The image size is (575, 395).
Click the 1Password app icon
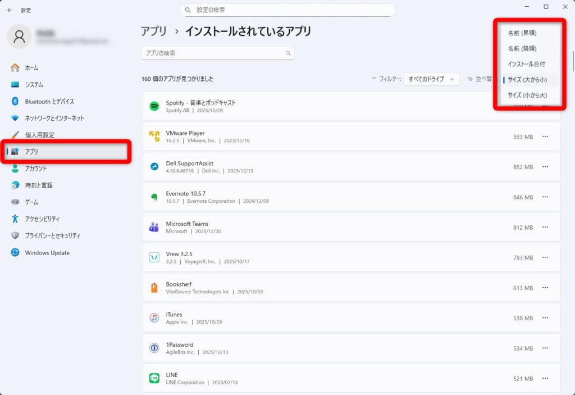point(154,348)
